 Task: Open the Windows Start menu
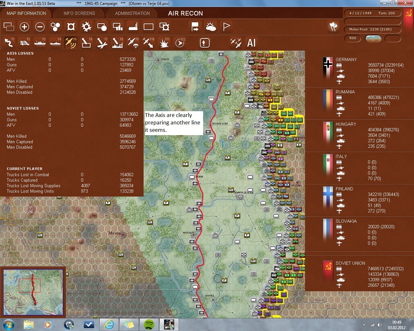pos(8,325)
